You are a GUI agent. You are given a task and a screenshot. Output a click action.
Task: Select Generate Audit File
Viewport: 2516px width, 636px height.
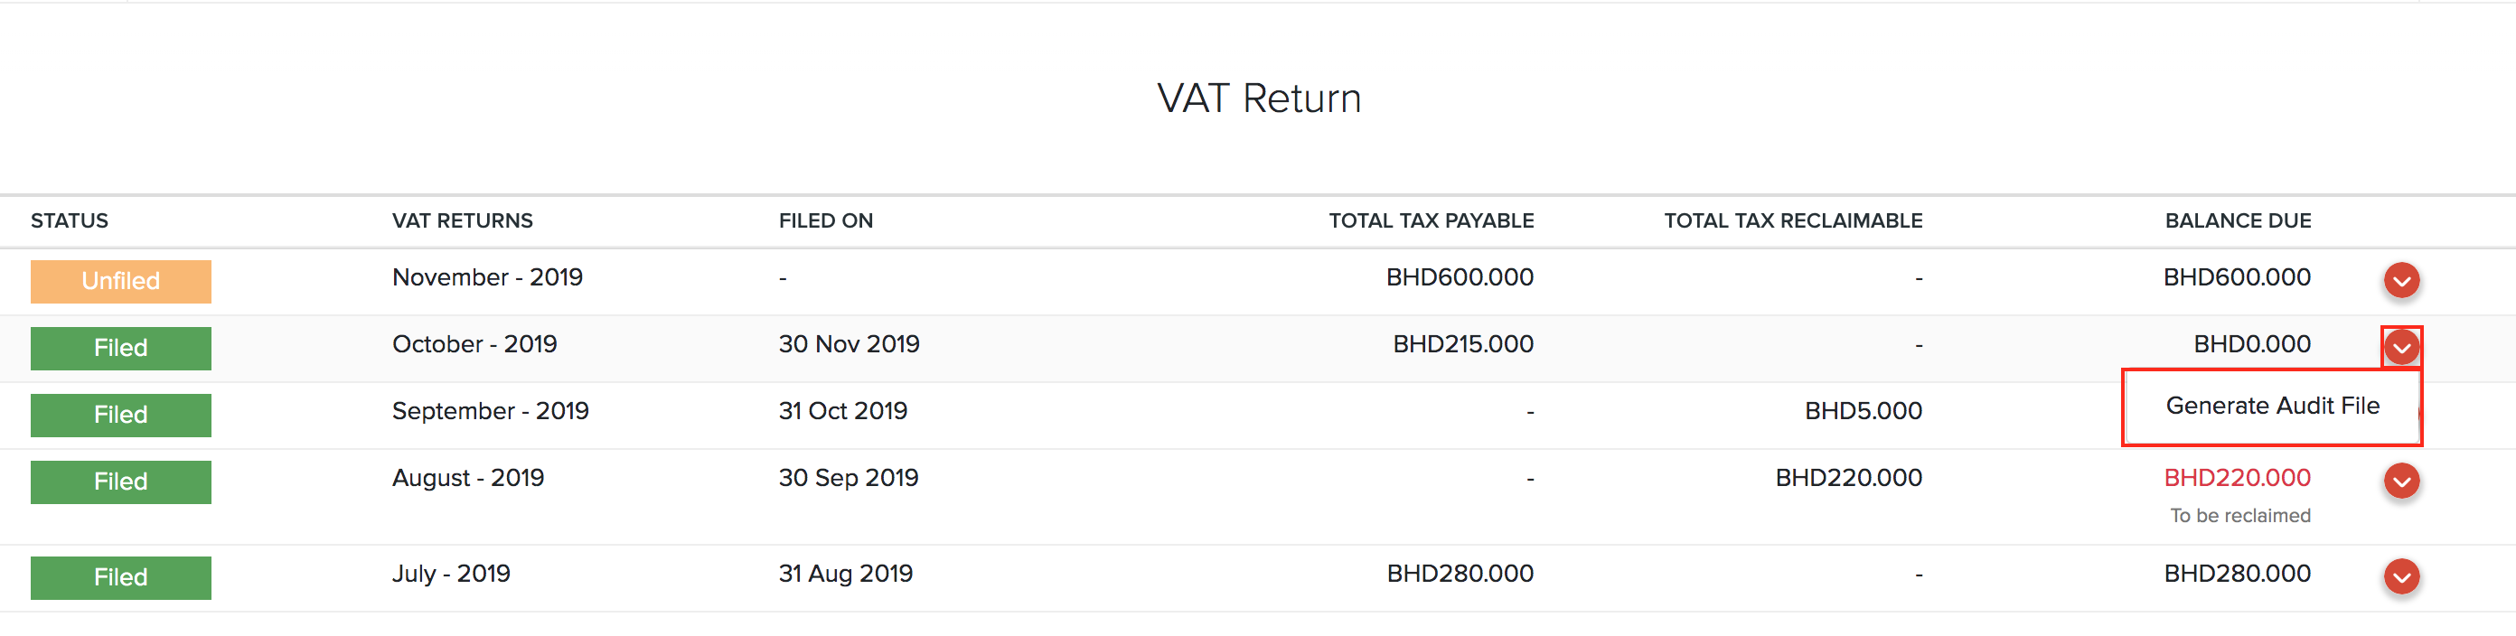[x=2272, y=406]
